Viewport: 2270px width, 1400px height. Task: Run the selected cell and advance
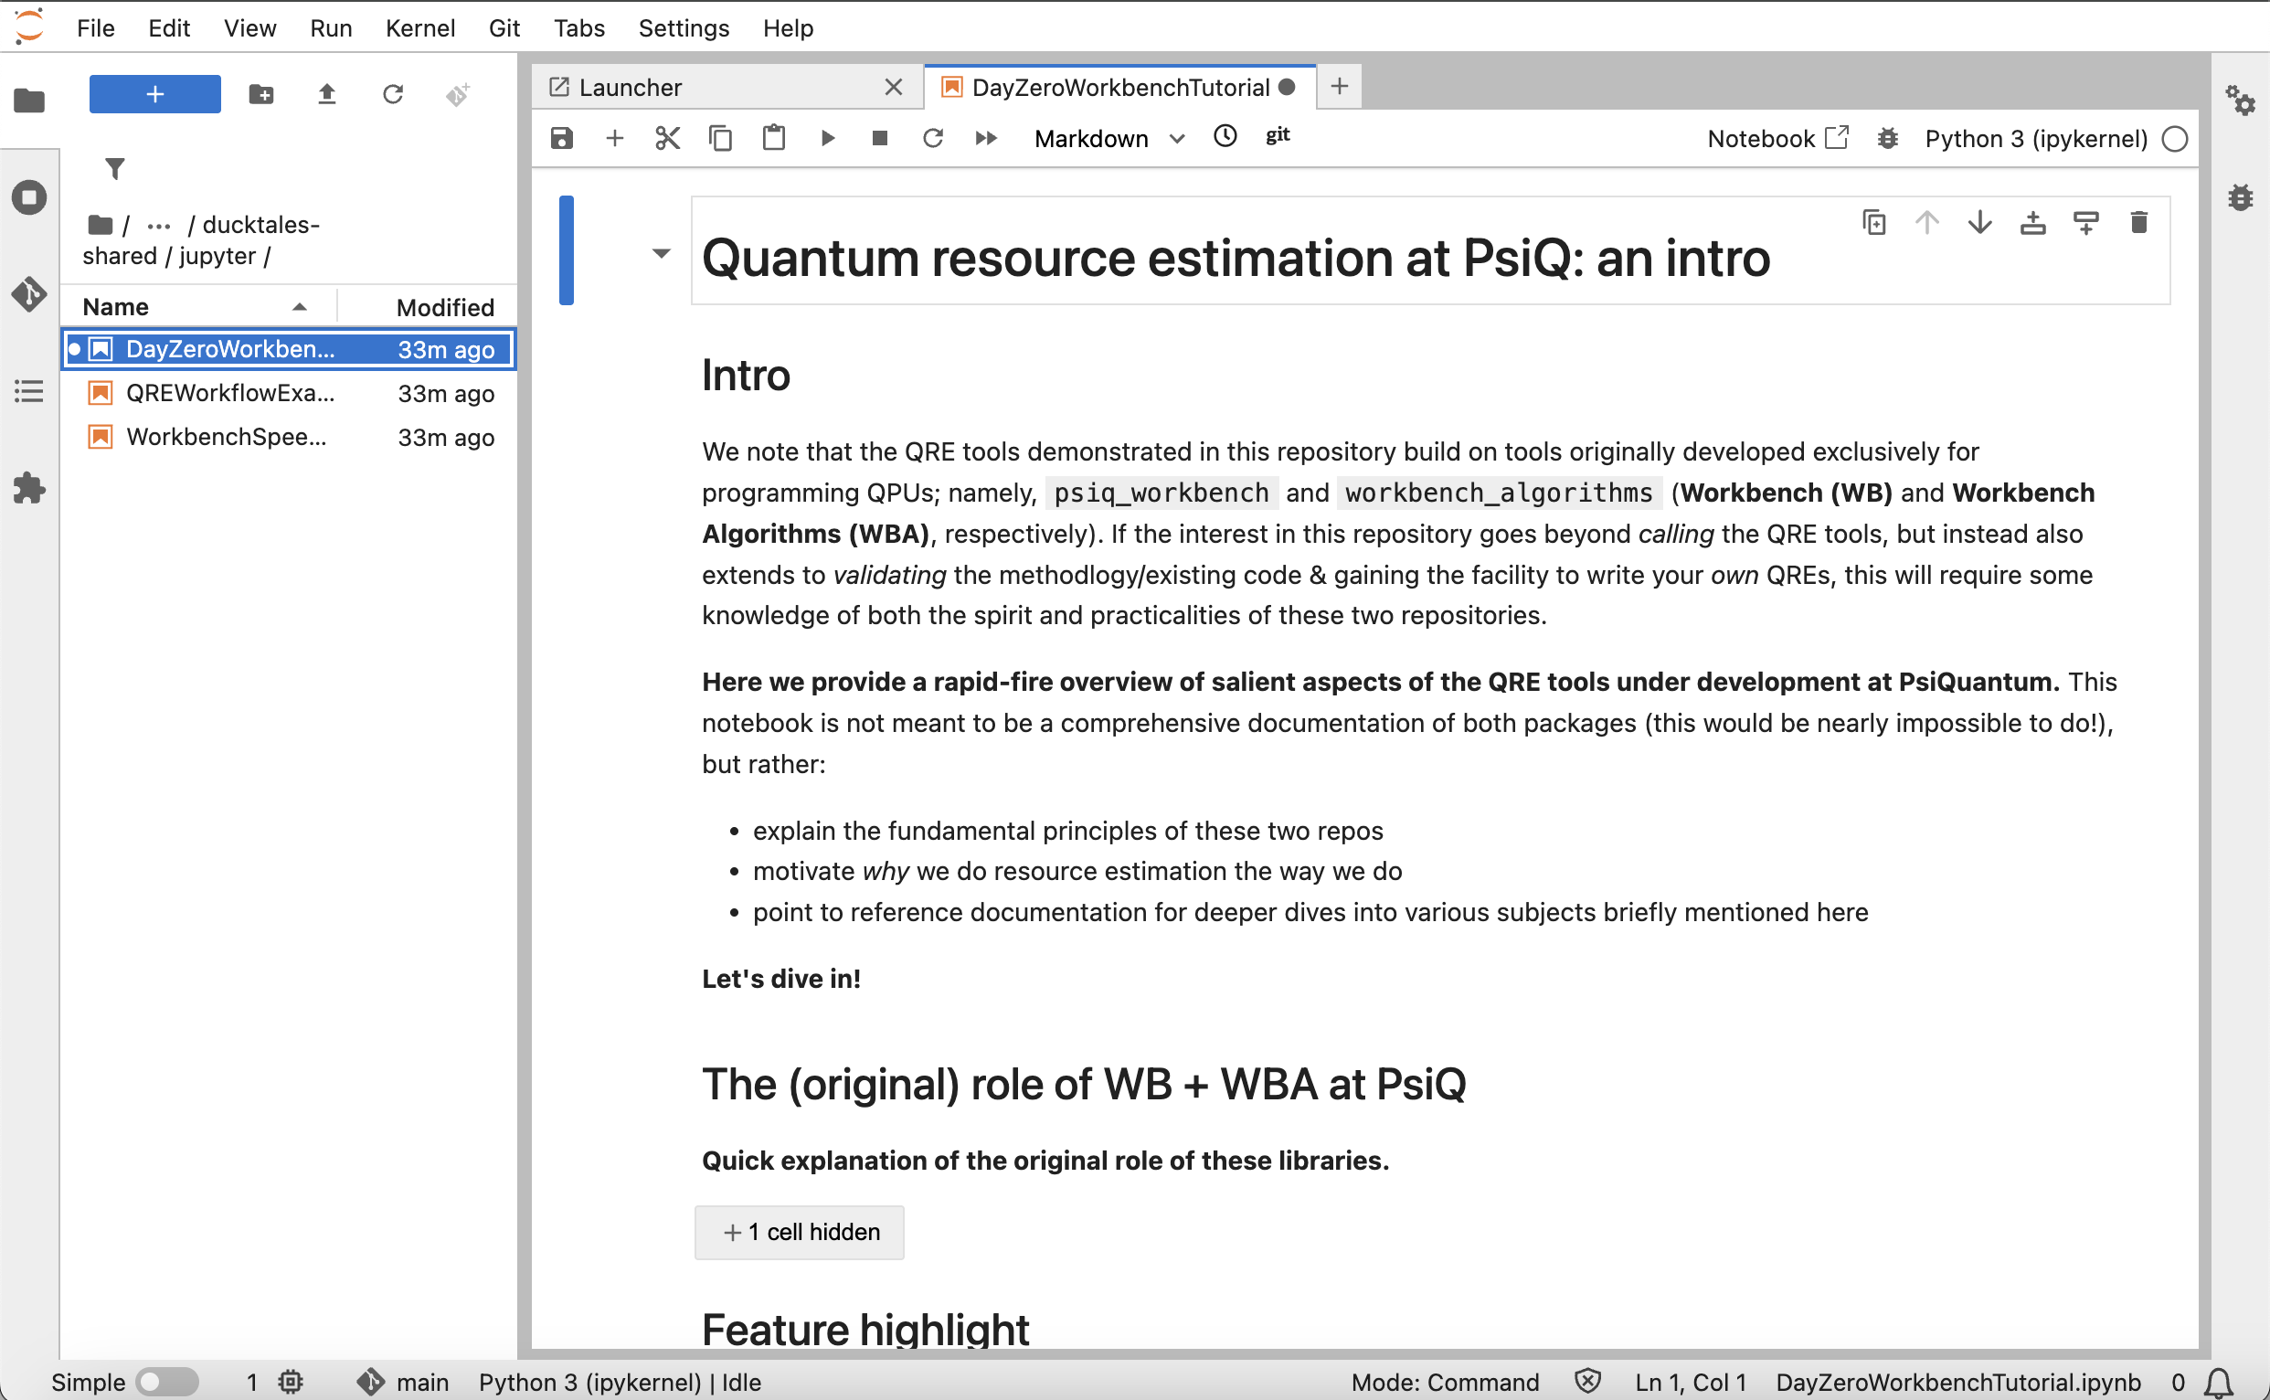(828, 139)
